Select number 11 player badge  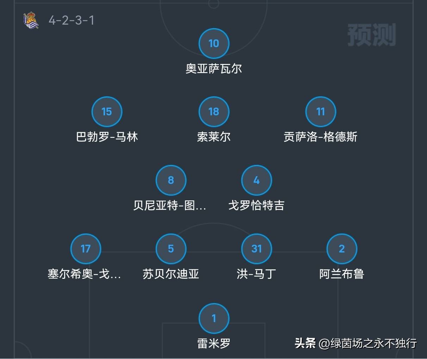click(x=321, y=112)
